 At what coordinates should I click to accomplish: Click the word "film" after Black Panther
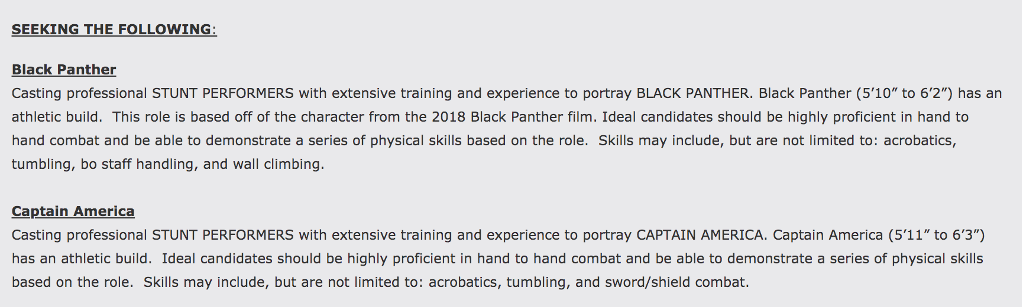(x=580, y=117)
